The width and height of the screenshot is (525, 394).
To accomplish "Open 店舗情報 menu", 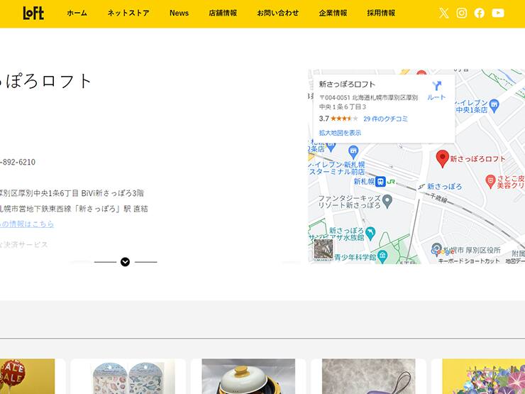I will (223, 13).
